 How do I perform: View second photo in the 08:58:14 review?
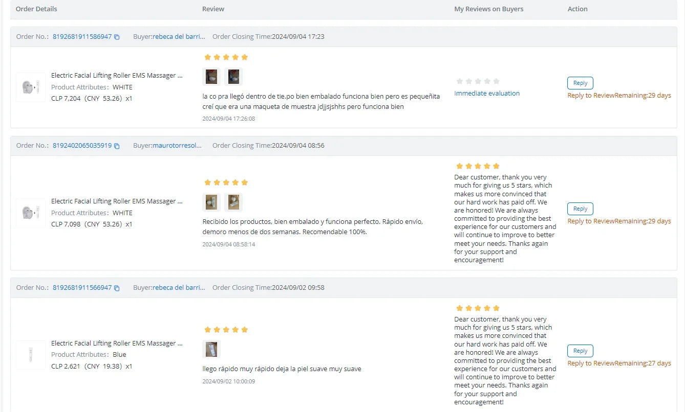click(x=233, y=202)
